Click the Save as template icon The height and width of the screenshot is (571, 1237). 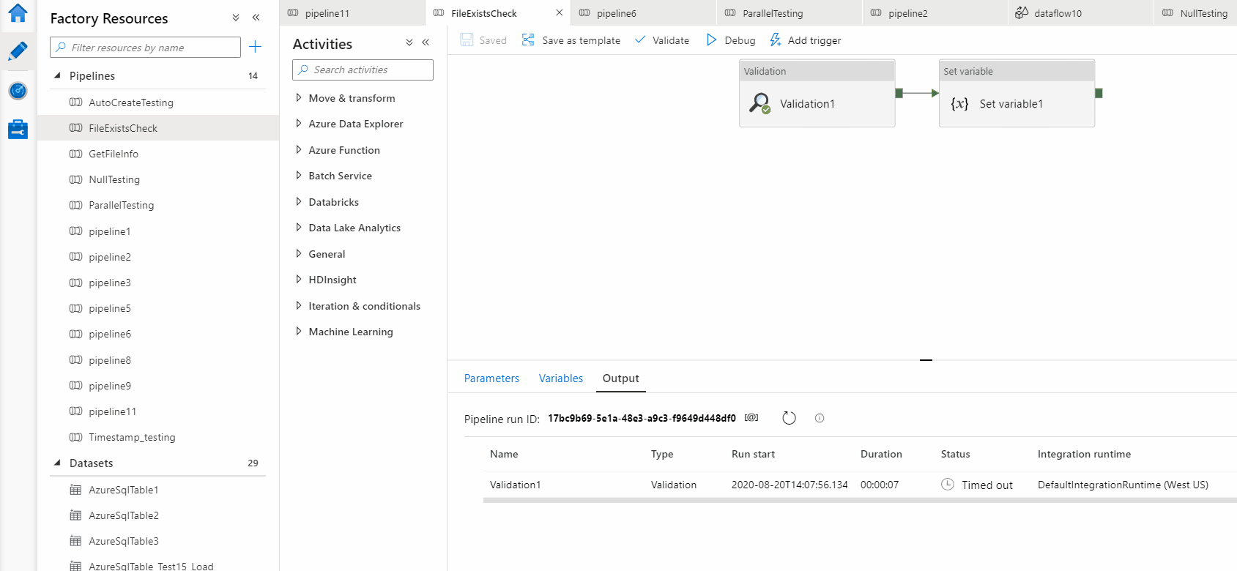pos(528,40)
